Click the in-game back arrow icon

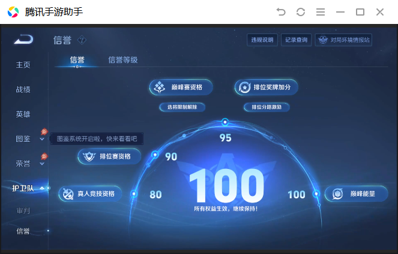coord(24,39)
